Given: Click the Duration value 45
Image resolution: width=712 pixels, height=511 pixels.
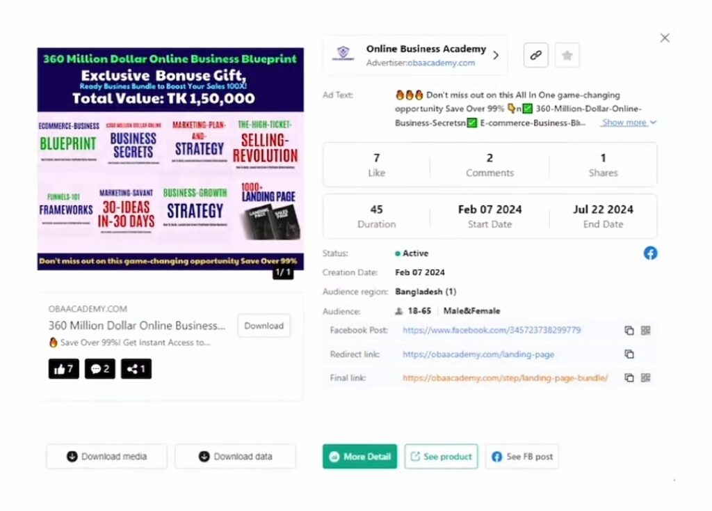Looking at the screenshot, I should click(x=376, y=210).
